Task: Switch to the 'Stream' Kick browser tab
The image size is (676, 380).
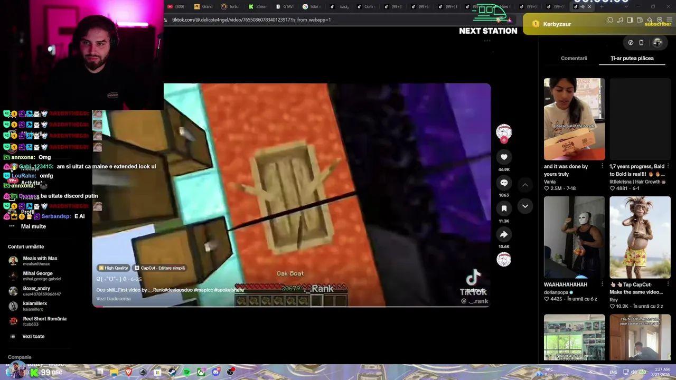Action: click(258, 6)
